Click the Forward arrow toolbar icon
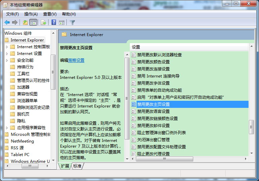259x181 pixels. (x=15, y=22)
